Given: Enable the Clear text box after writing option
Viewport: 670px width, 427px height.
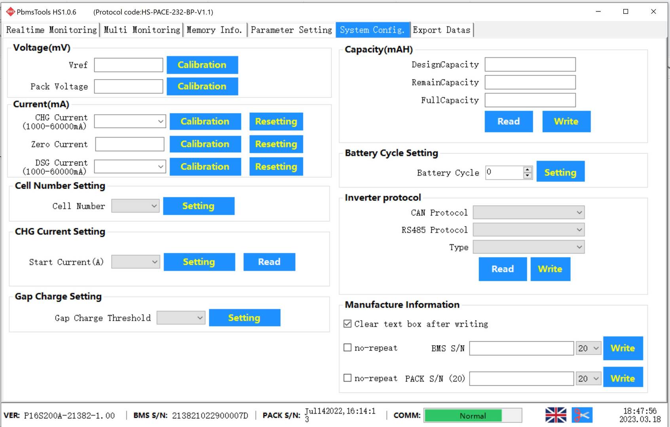Looking at the screenshot, I should pyautogui.click(x=347, y=323).
